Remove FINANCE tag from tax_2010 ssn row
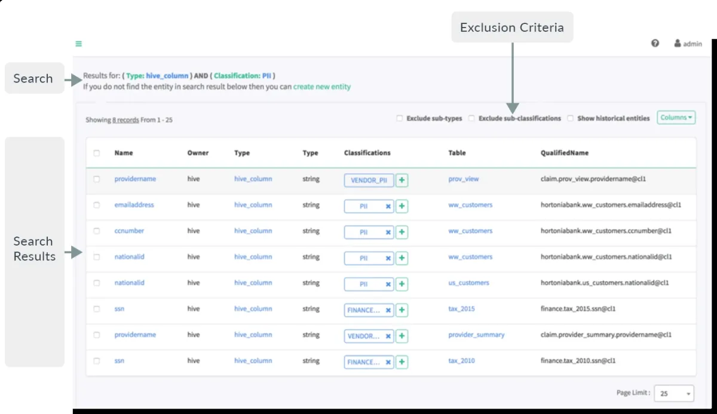This screenshot has height=414, width=717. tap(388, 362)
